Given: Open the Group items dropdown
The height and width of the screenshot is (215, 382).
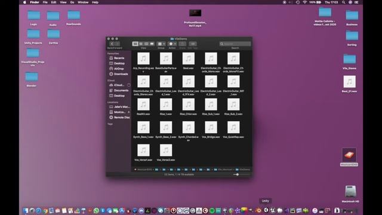Looking at the screenshot, I should click(161, 44).
